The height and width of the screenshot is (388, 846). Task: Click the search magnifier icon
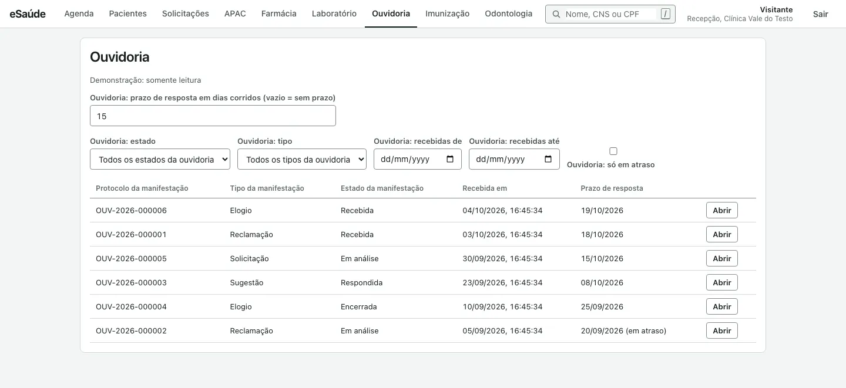556,14
